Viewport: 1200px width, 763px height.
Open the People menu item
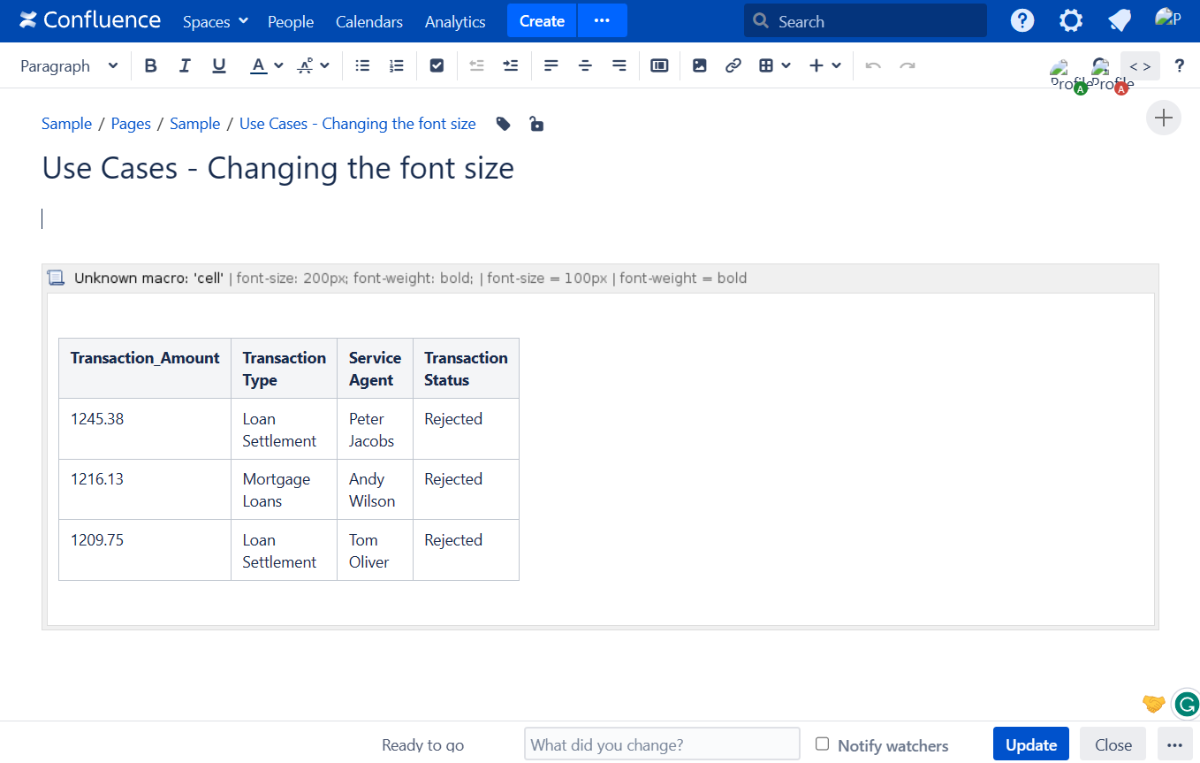tap(291, 21)
